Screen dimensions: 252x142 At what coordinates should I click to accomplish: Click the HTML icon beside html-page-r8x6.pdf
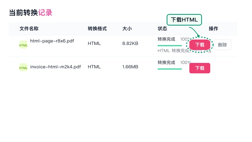pos(23,45)
